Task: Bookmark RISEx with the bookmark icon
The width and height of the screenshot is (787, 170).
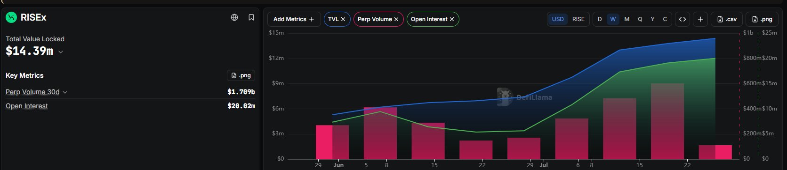Action: click(x=251, y=17)
